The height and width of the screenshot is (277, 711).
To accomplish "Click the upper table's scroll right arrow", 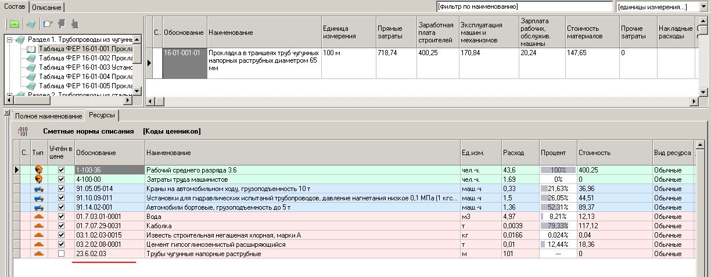I will pyautogui.click(x=694, y=102).
